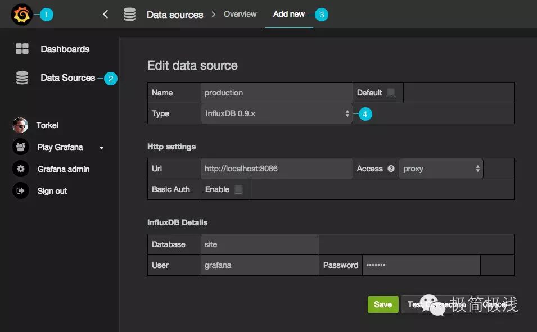Open Data Sources from the side menu
The image size is (537, 332).
(68, 78)
